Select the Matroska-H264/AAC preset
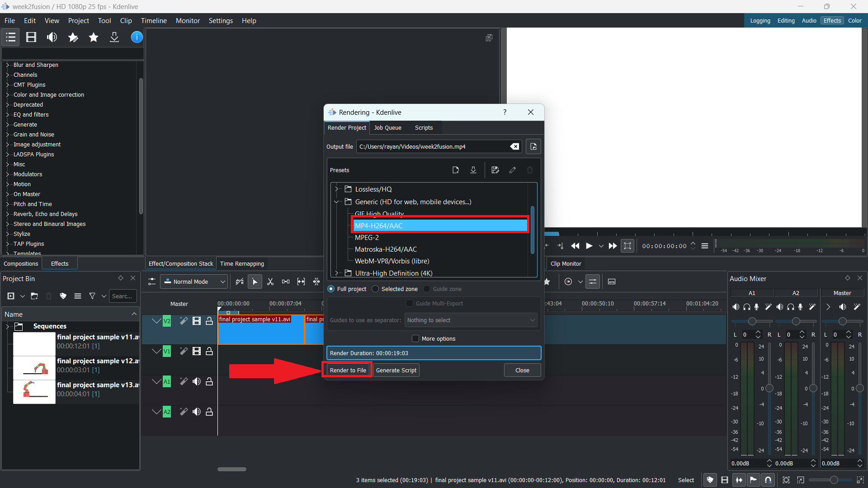The image size is (868, 488). (x=386, y=249)
